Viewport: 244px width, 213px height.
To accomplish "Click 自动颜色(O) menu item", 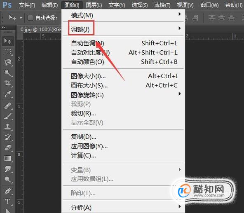I will coord(88,62).
